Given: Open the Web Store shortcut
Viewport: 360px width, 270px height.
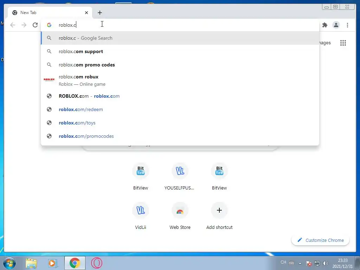Looking at the screenshot, I should click(180, 216).
